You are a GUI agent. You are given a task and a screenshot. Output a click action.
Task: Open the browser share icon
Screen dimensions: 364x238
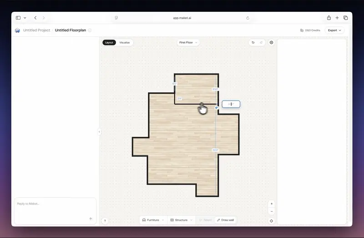(329, 18)
